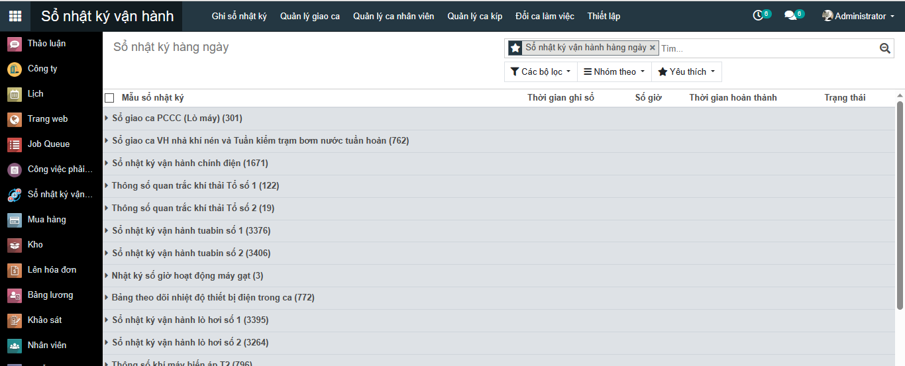Viewport: 905px width, 366px height.
Task: Click star icon of favorite filter facet
Action: click(x=515, y=48)
